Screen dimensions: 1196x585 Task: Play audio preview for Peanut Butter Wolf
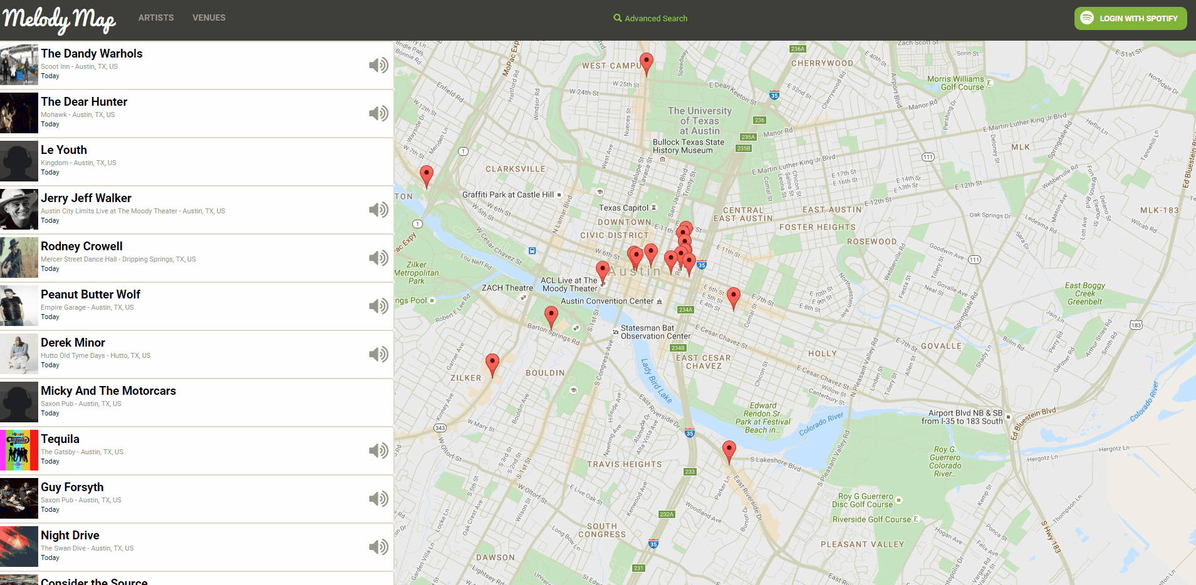378,306
